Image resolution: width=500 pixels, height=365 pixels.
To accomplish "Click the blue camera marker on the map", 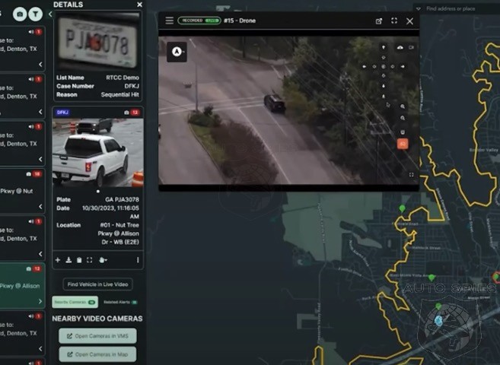I will point(439,320).
